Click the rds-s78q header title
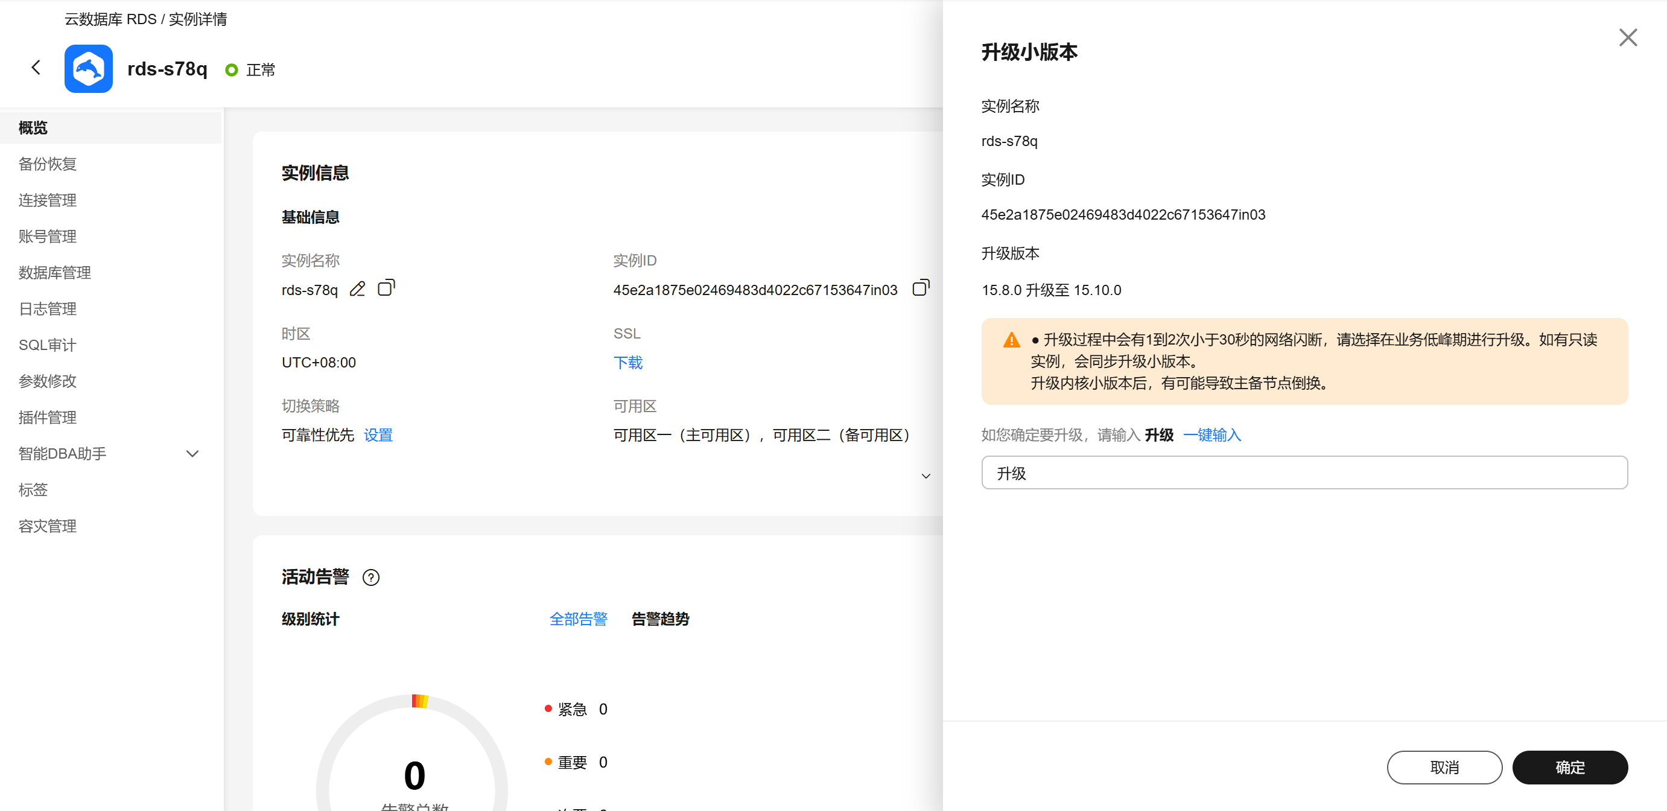 168,69
